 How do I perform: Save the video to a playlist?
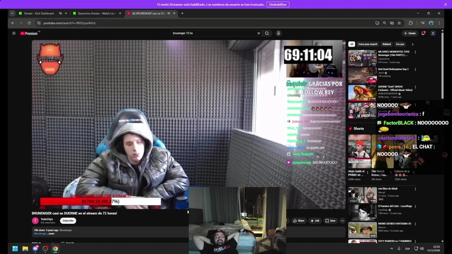click(x=330, y=221)
